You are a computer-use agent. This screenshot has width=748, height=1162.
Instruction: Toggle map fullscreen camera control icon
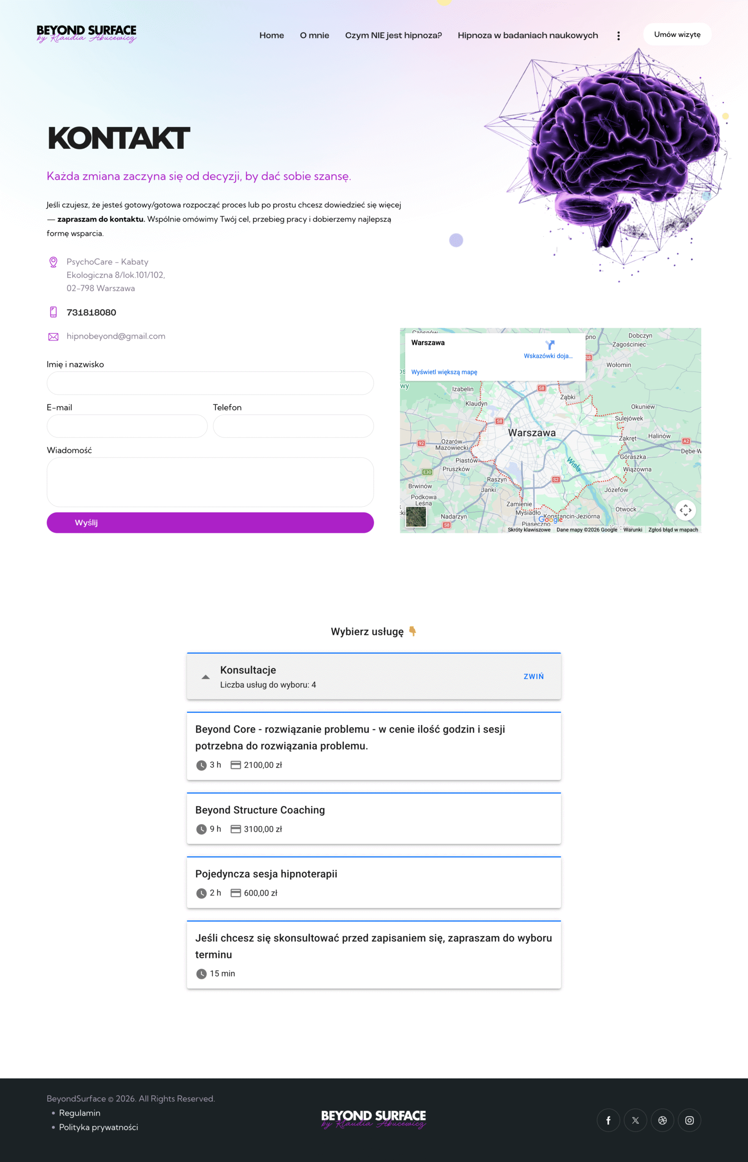pyautogui.click(x=685, y=510)
